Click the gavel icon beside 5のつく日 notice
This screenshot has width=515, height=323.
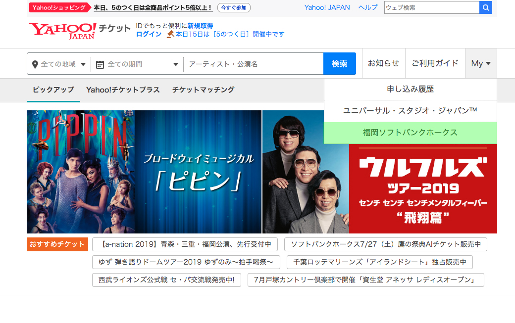[x=170, y=34]
